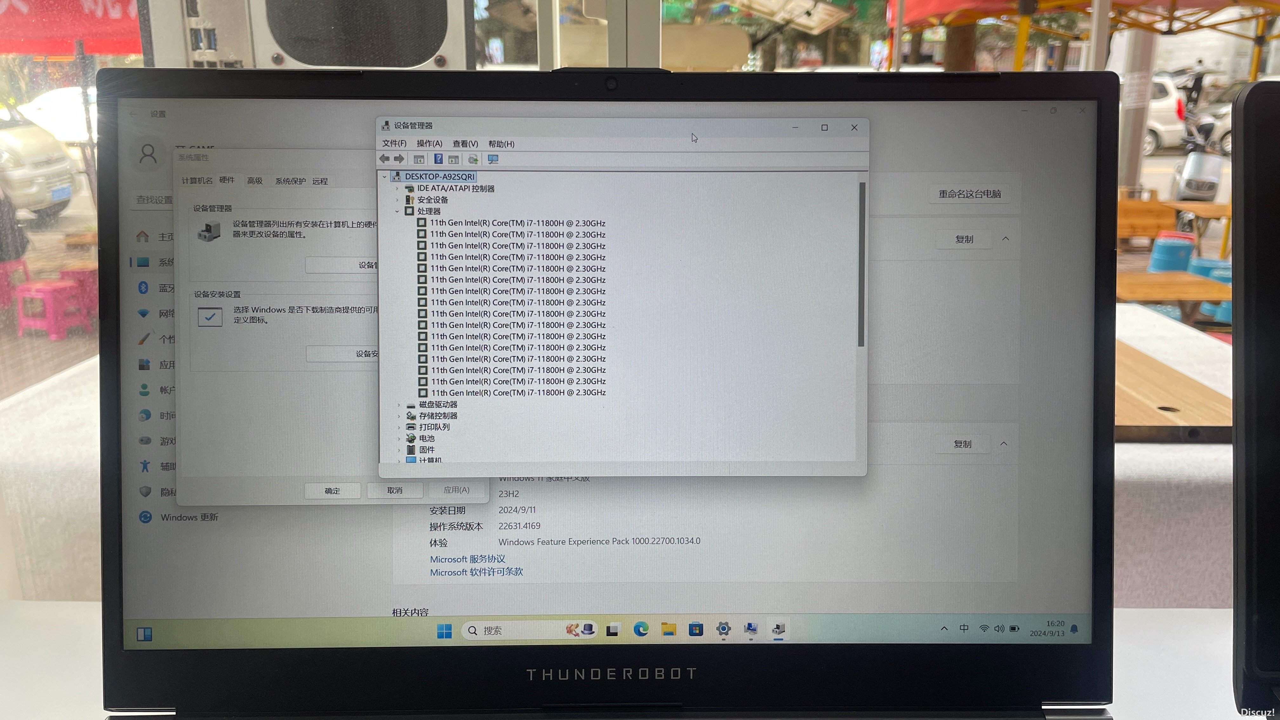
Task: Select the 磁盘驱动器 category
Action: (438, 405)
